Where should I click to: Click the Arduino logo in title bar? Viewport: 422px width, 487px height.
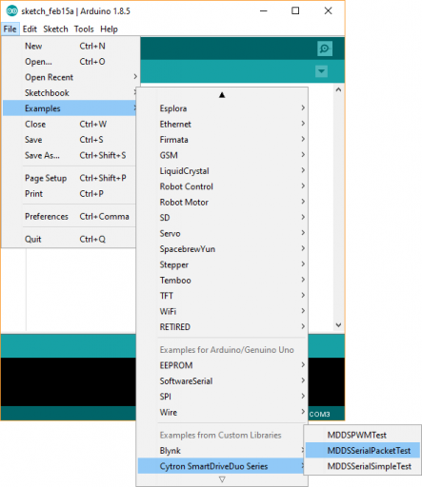pyautogui.click(x=12, y=11)
